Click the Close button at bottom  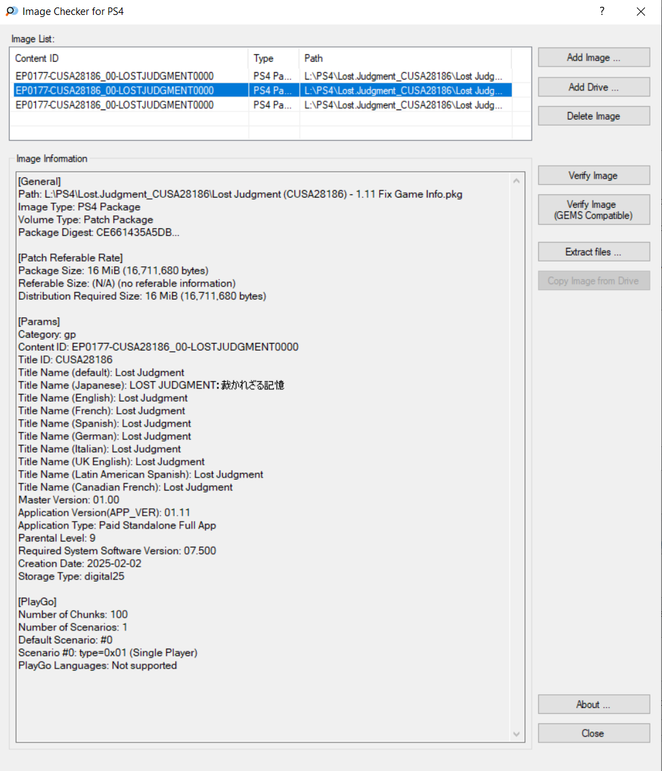click(593, 733)
